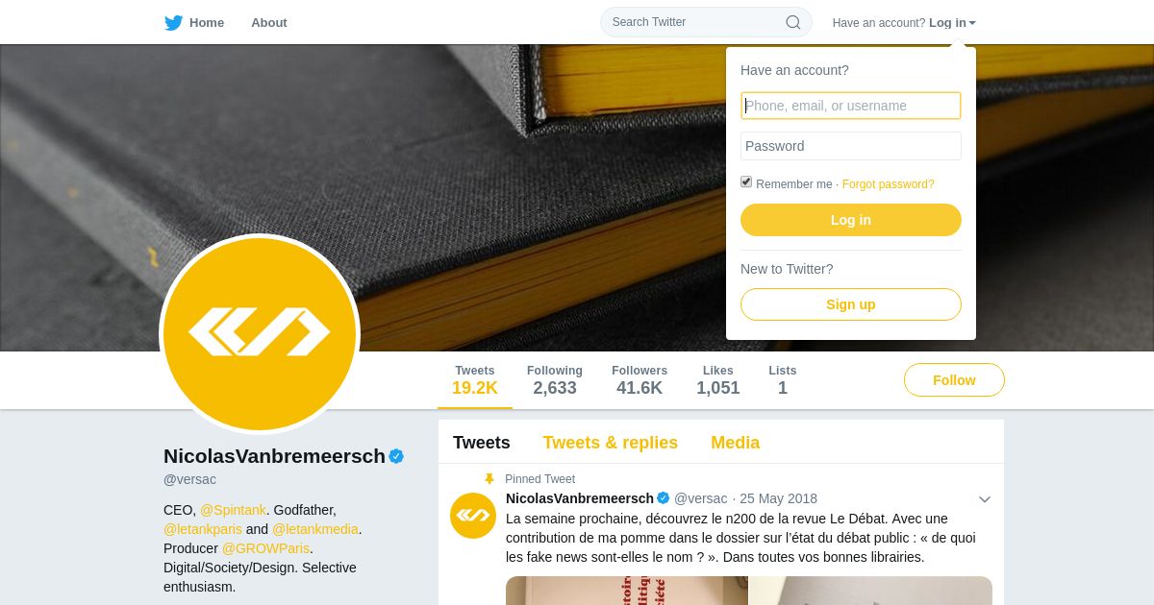Follow NicolasVanbremeersch with Follow button

coord(954,380)
